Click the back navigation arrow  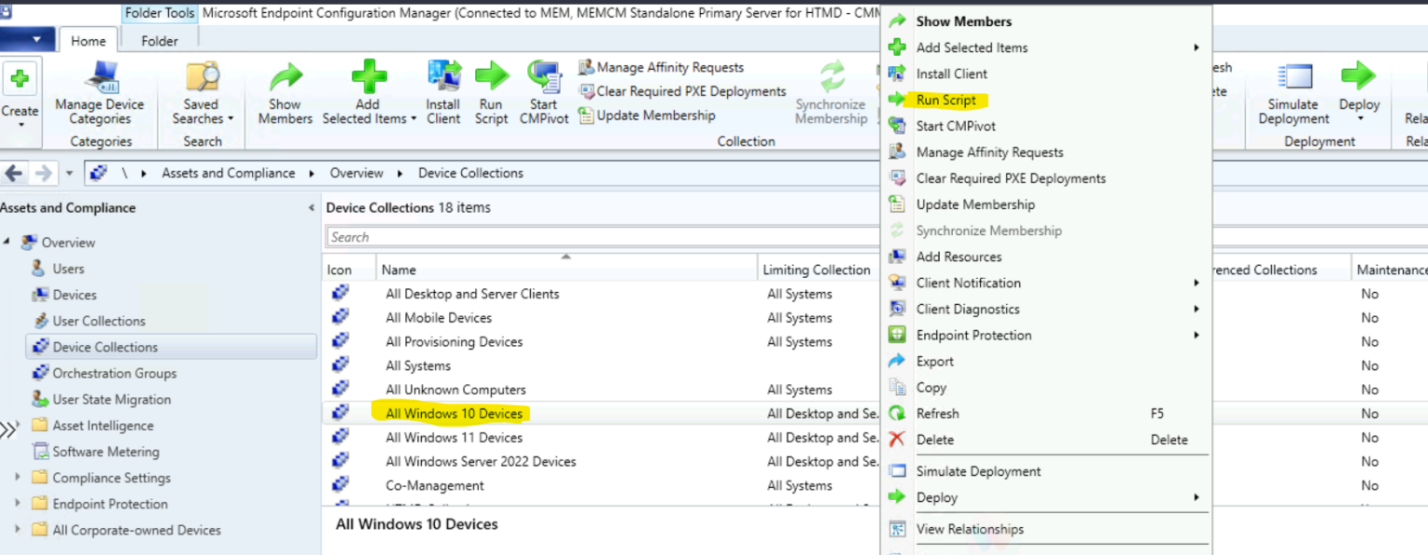[x=13, y=172]
